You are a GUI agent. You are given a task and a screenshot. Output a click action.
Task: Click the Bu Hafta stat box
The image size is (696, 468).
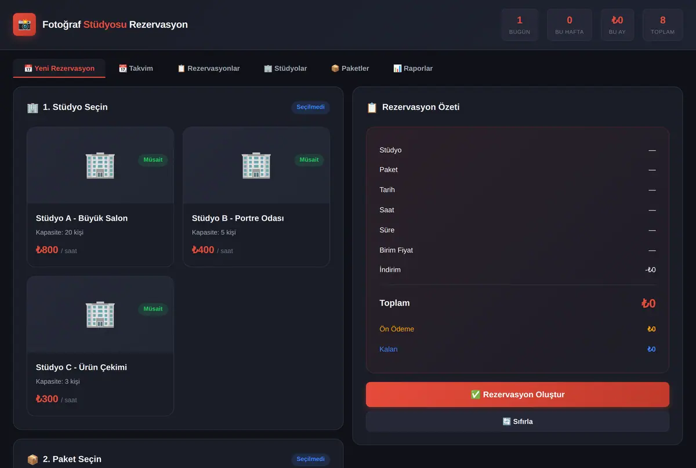point(570,25)
